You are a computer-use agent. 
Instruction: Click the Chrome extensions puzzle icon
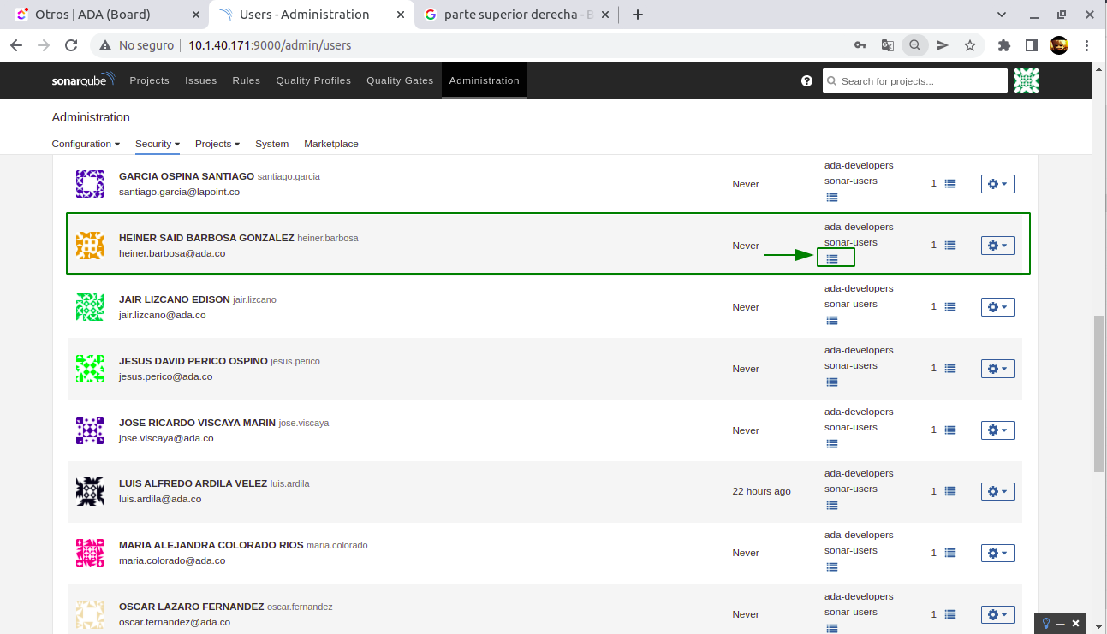(1004, 45)
